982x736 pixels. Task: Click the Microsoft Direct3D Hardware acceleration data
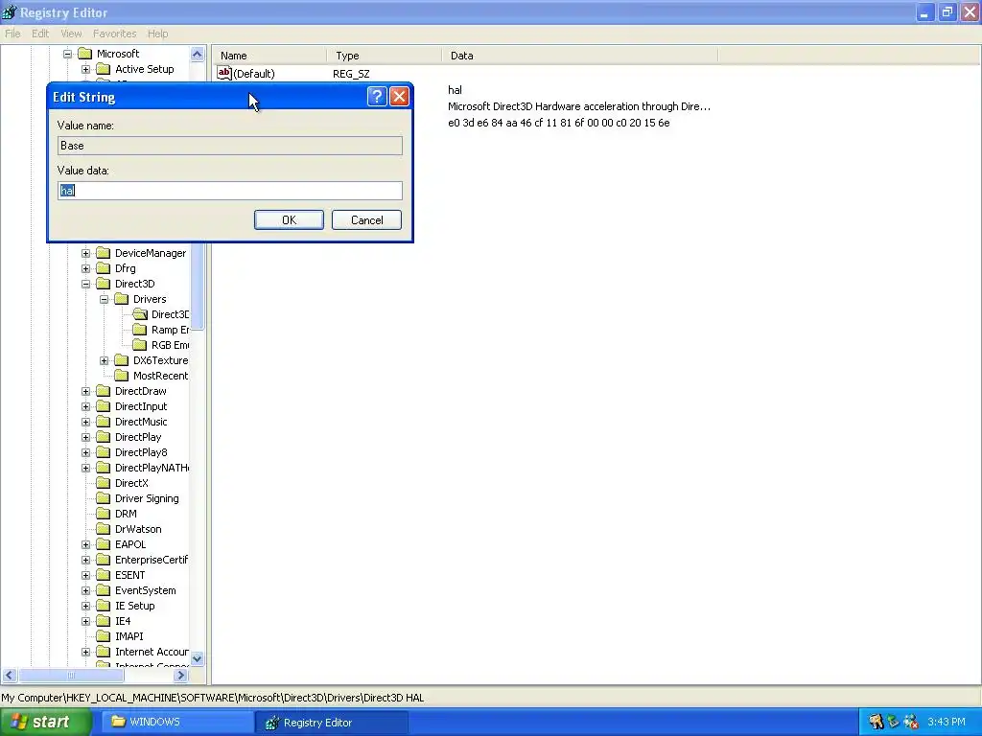579,106
